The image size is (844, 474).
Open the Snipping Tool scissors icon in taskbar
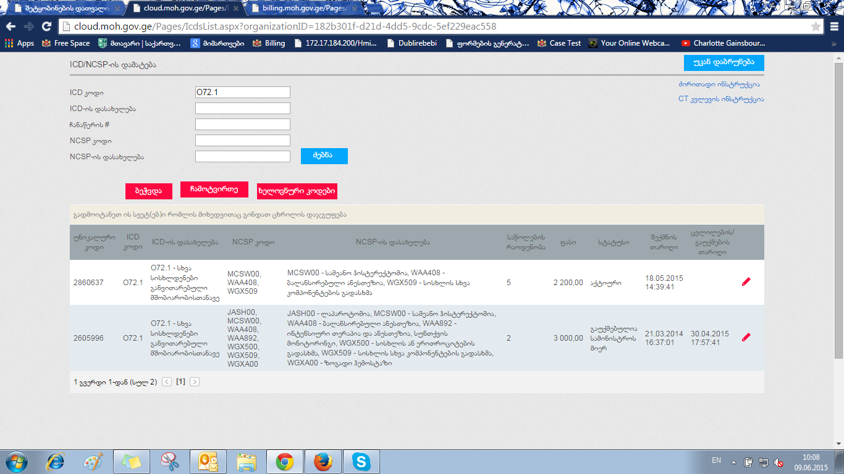169,462
